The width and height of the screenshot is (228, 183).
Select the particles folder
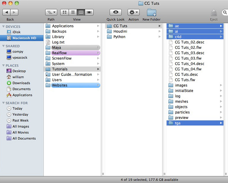[x=195, y=112]
